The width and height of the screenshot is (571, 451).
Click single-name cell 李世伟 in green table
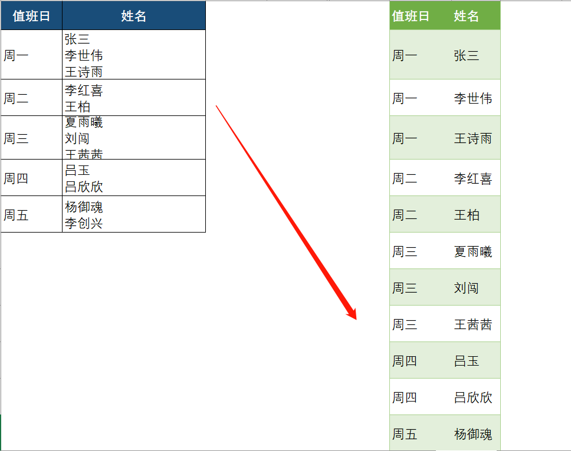click(x=475, y=98)
